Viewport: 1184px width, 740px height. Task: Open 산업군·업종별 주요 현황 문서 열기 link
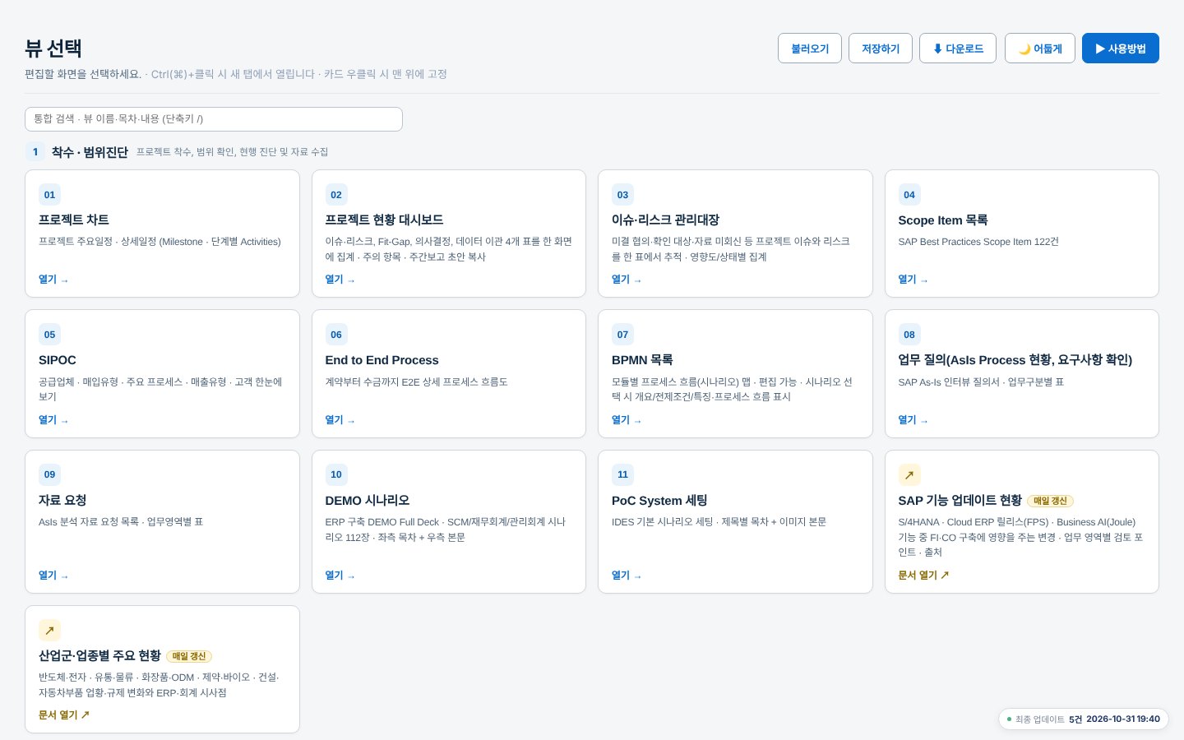tap(64, 715)
